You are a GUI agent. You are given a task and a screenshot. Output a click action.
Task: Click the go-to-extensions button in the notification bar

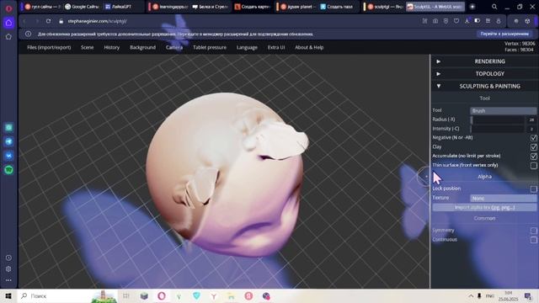(x=504, y=34)
